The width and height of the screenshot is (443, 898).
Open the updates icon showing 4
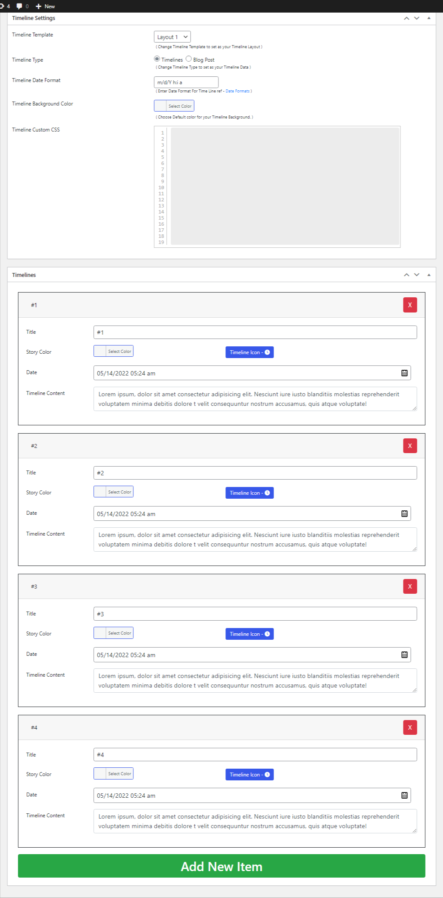[x=4, y=6]
